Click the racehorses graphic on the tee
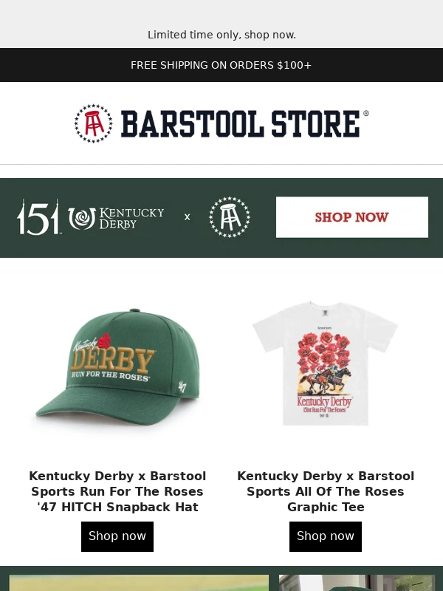 [x=325, y=380]
